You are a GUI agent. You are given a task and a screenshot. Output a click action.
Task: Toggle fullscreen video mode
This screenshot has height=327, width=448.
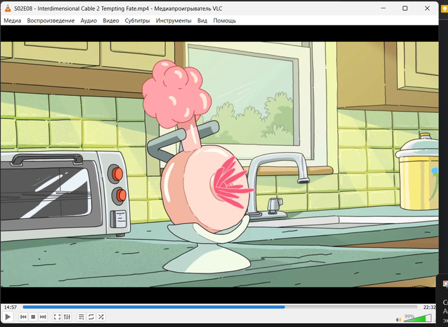click(x=57, y=317)
